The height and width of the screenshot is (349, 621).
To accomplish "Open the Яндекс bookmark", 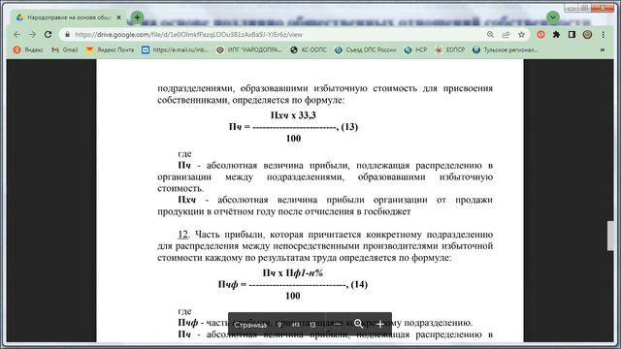I will coord(28,49).
